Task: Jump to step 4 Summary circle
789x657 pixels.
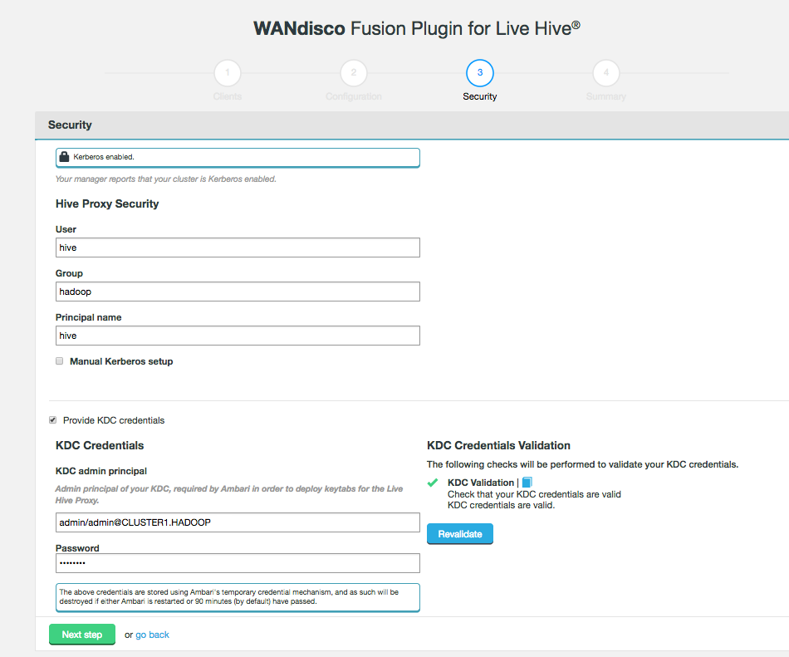Action: (606, 73)
